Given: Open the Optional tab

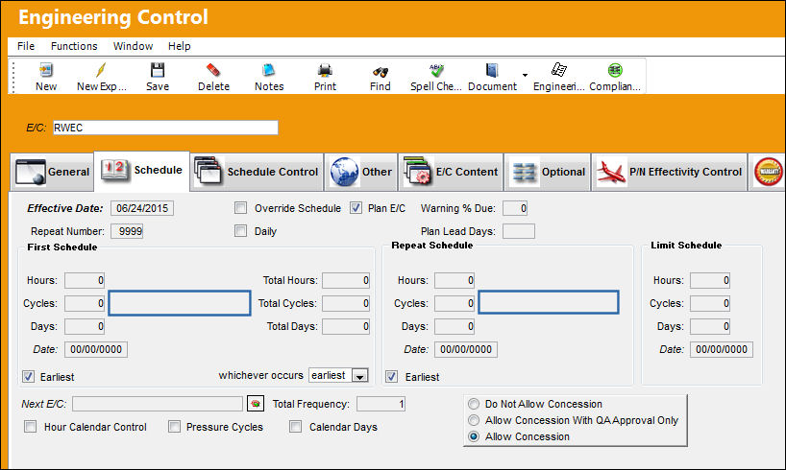Looking at the screenshot, I should (548, 173).
